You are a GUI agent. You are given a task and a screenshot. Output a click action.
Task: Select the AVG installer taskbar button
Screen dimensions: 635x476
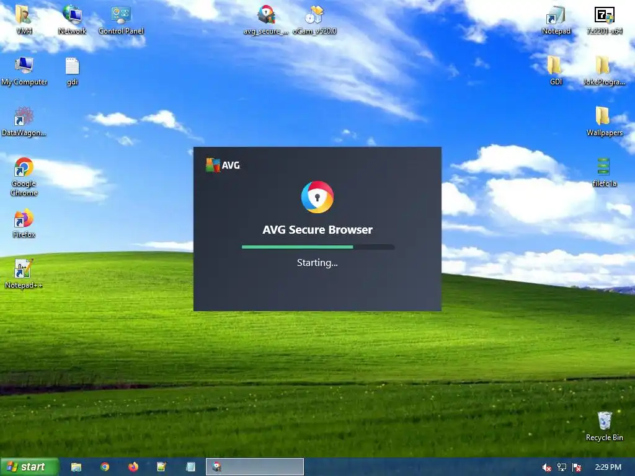pyautogui.click(x=255, y=467)
